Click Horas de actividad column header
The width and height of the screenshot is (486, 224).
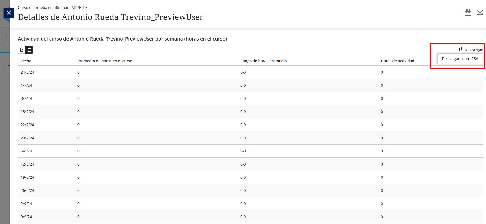(x=397, y=61)
